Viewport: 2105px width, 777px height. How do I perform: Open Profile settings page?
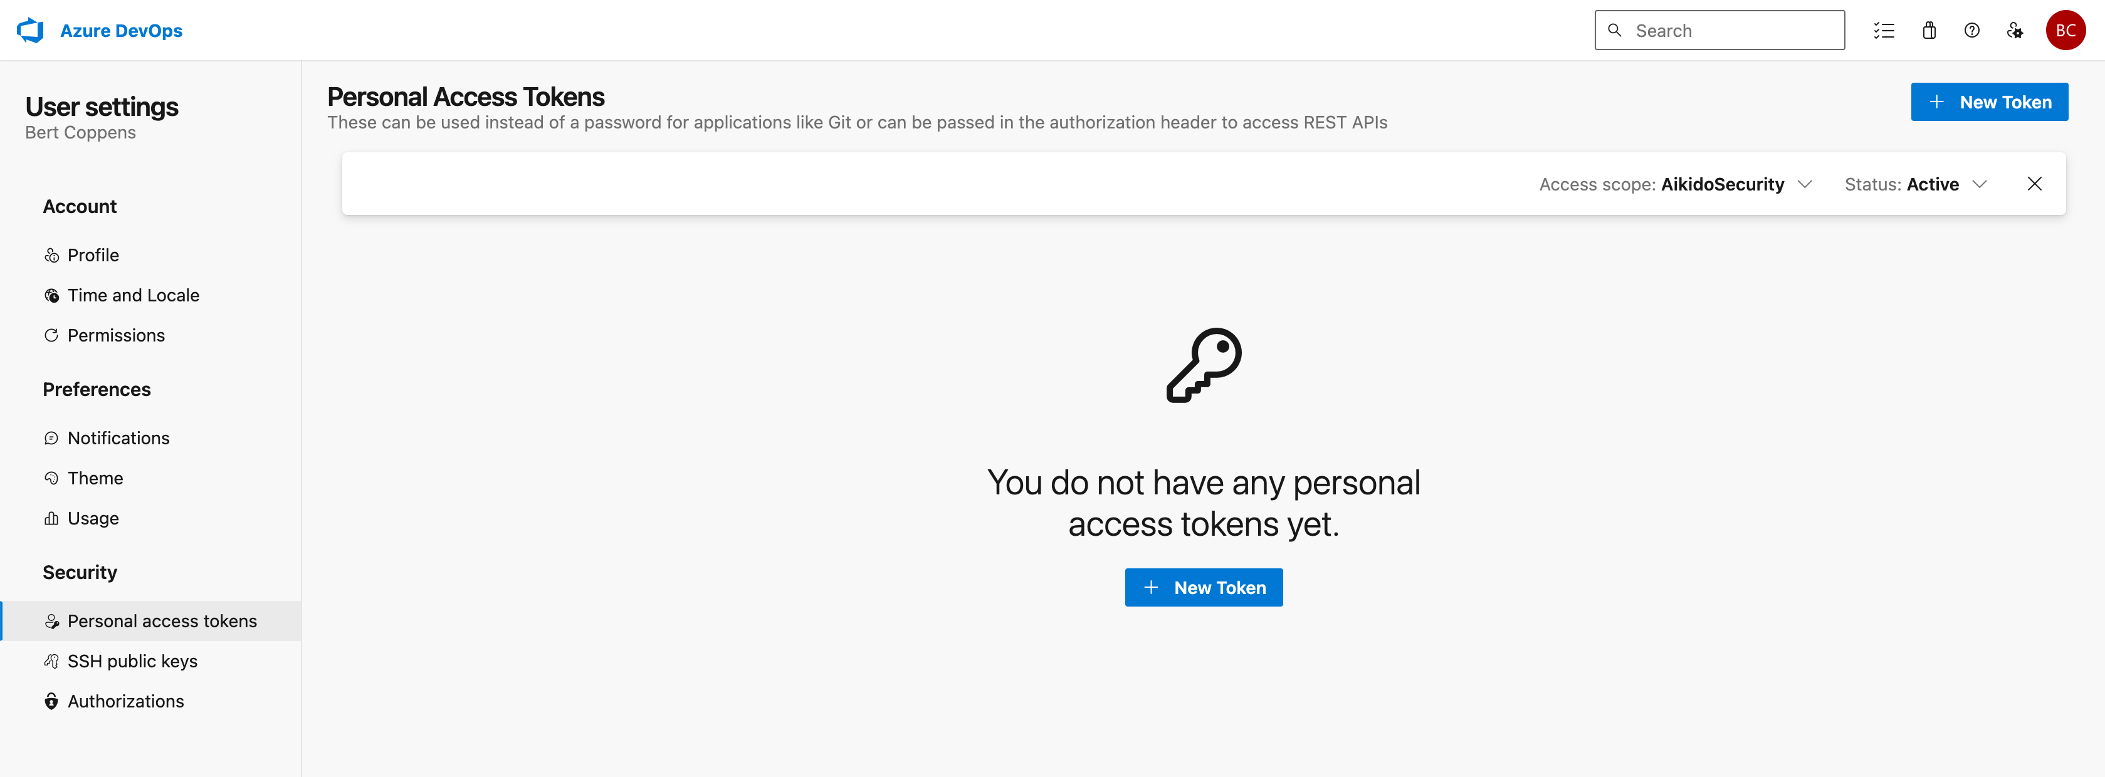pyautogui.click(x=151, y=255)
